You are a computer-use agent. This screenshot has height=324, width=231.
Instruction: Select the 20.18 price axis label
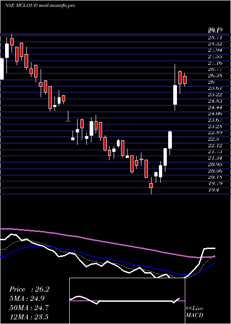[x=215, y=177]
